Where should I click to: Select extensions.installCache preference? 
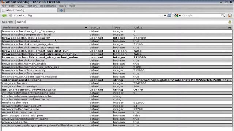pos(117,80)
